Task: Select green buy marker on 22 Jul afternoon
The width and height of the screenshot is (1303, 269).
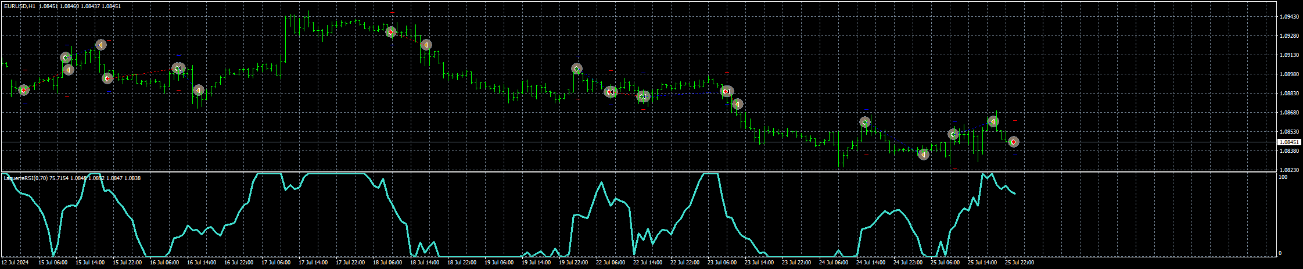Action: click(642, 96)
